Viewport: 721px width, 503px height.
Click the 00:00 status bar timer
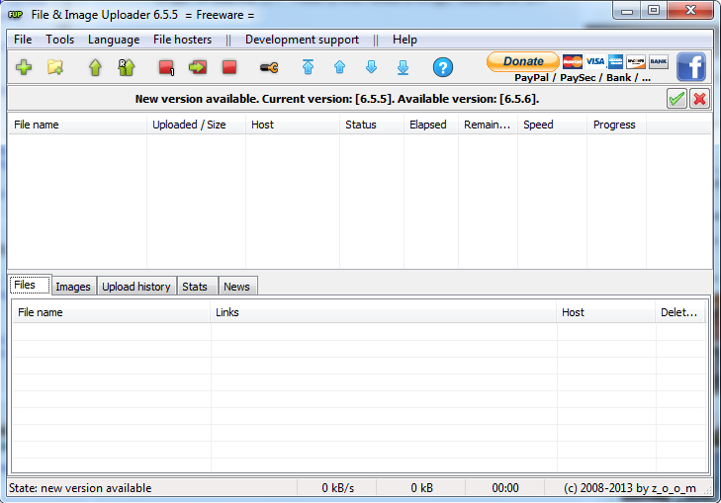[x=505, y=488]
